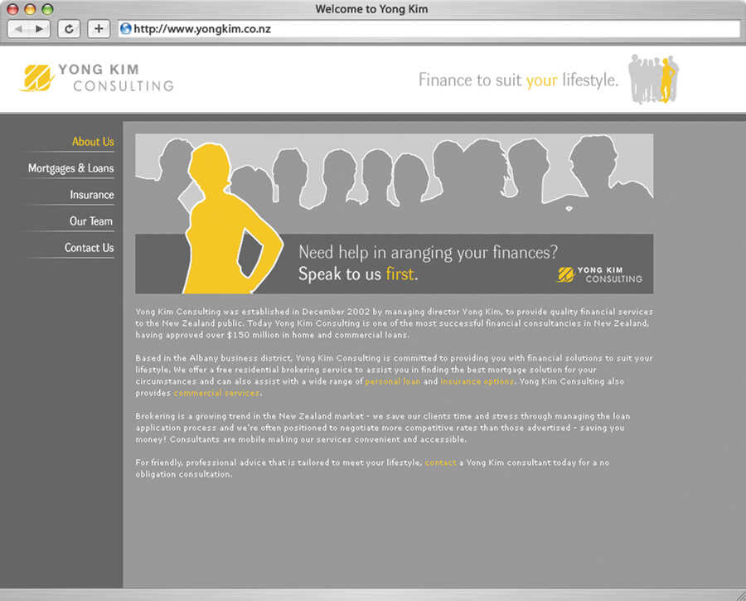Click the 'Speak to us first.' banner text
The width and height of the screenshot is (746, 601).
click(358, 274)
